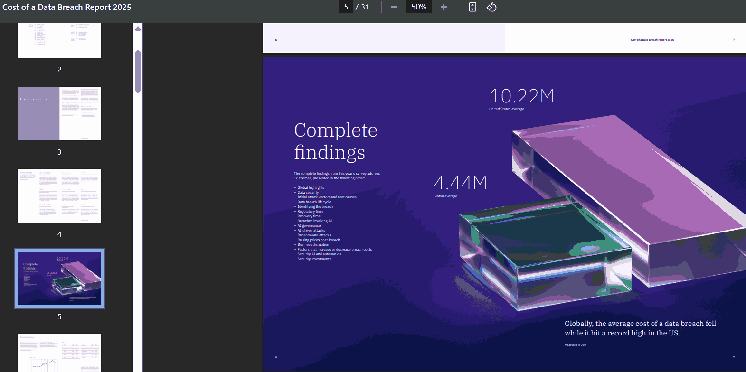Click the 'Global average' caption under 4.44M
Image resolution: width=746 pixels, height=372 pixels.
(x=445, y=196)
